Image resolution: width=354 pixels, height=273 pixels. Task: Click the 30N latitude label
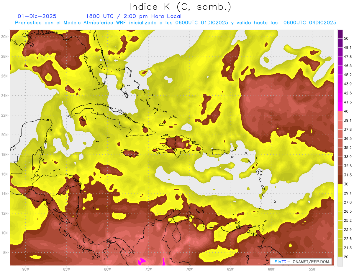5,37
